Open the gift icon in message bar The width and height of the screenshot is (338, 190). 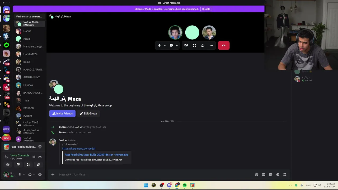[256, 174]
